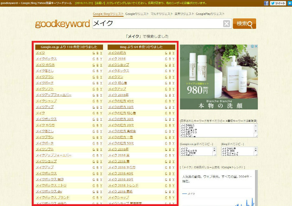Select the Google/Bingサジェスト tab
The image size is (292, 206).
(x=108, y=14)
